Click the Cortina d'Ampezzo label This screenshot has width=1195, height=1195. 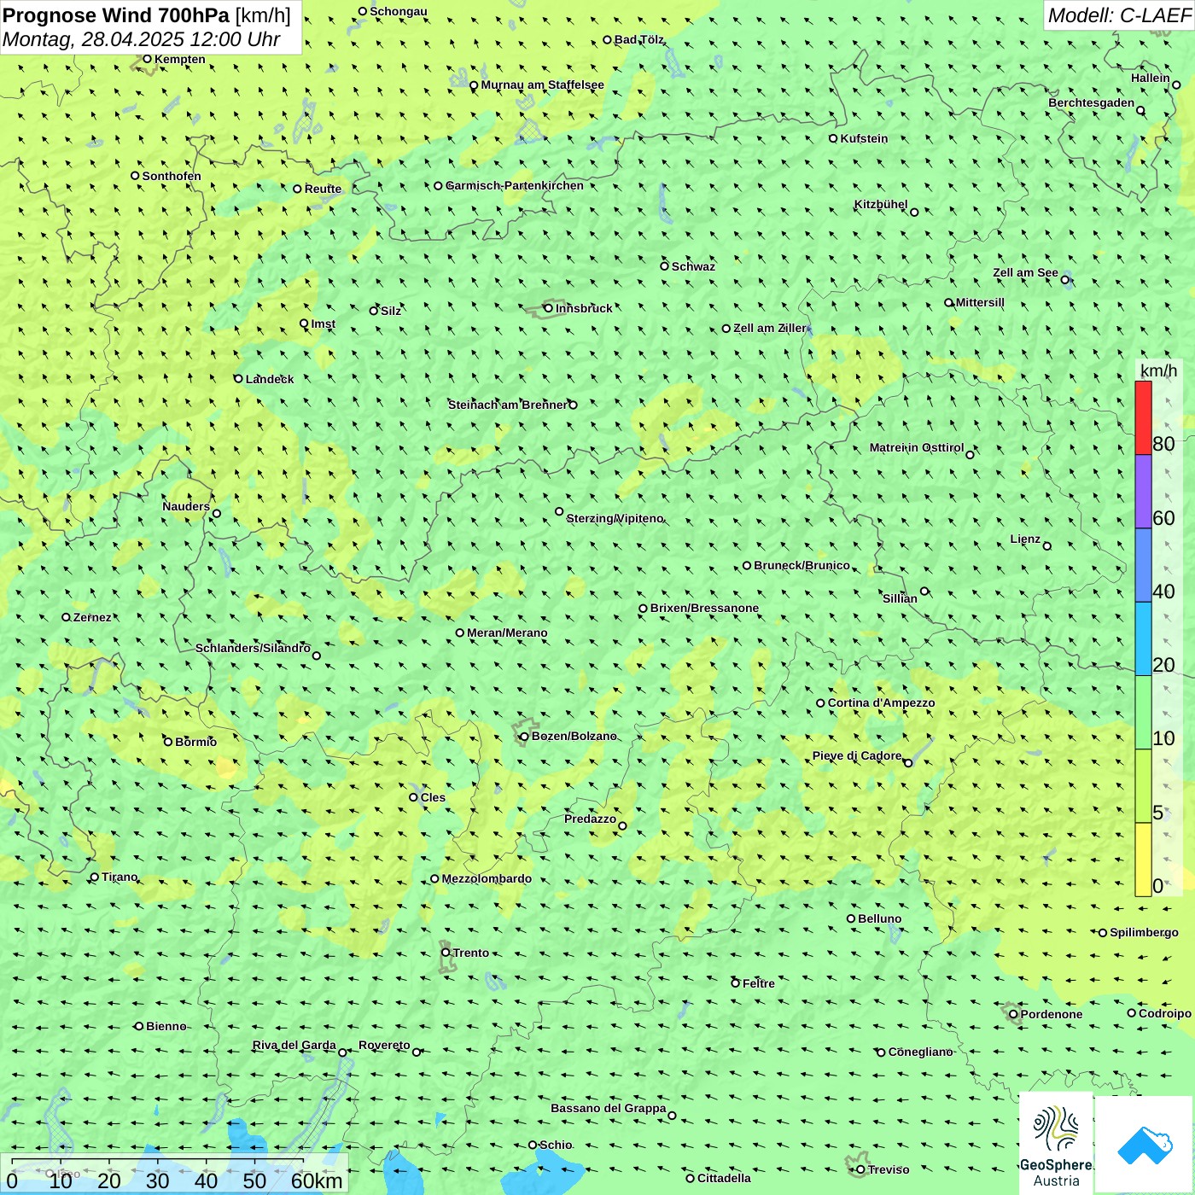(x=881, y=702)
